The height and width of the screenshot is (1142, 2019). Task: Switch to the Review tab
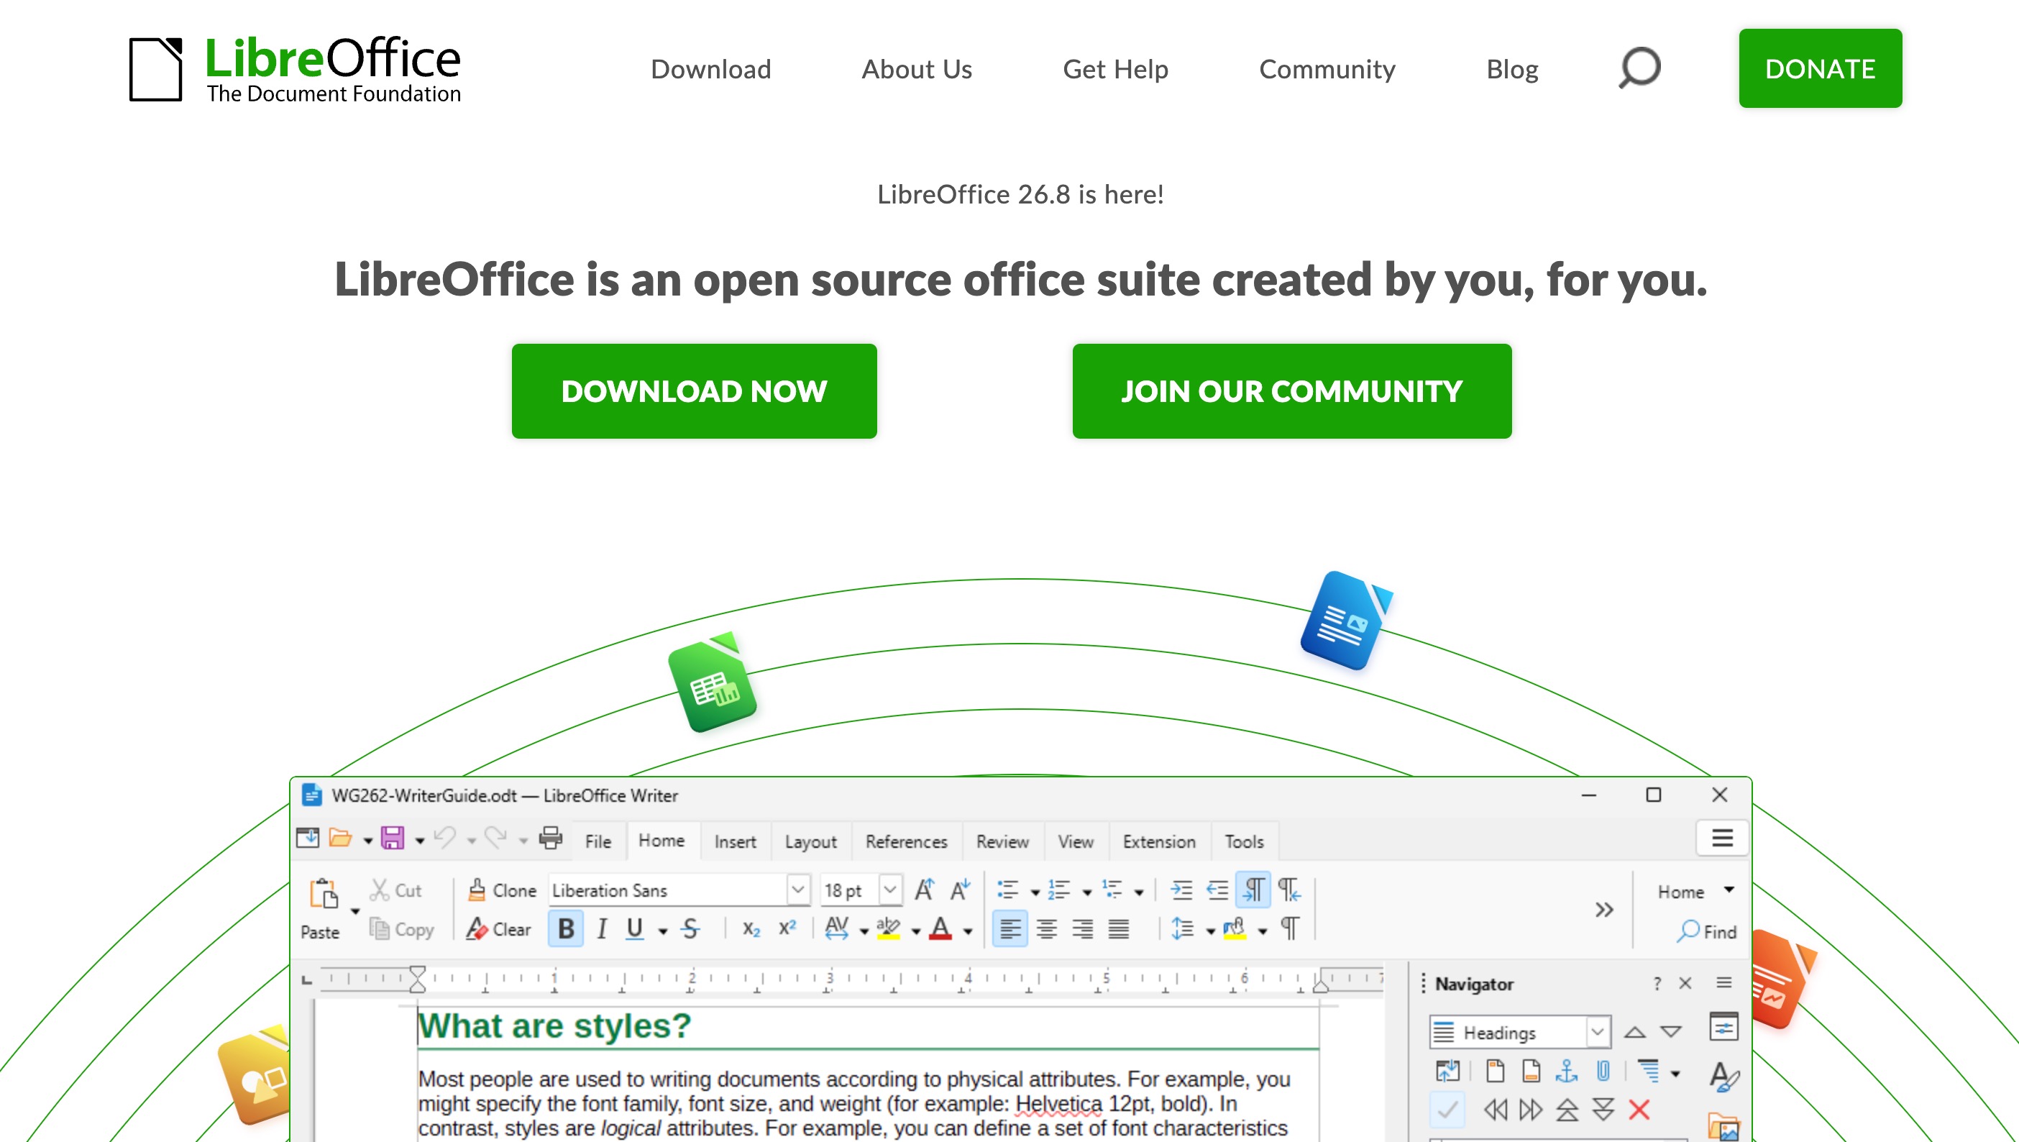1002,841
